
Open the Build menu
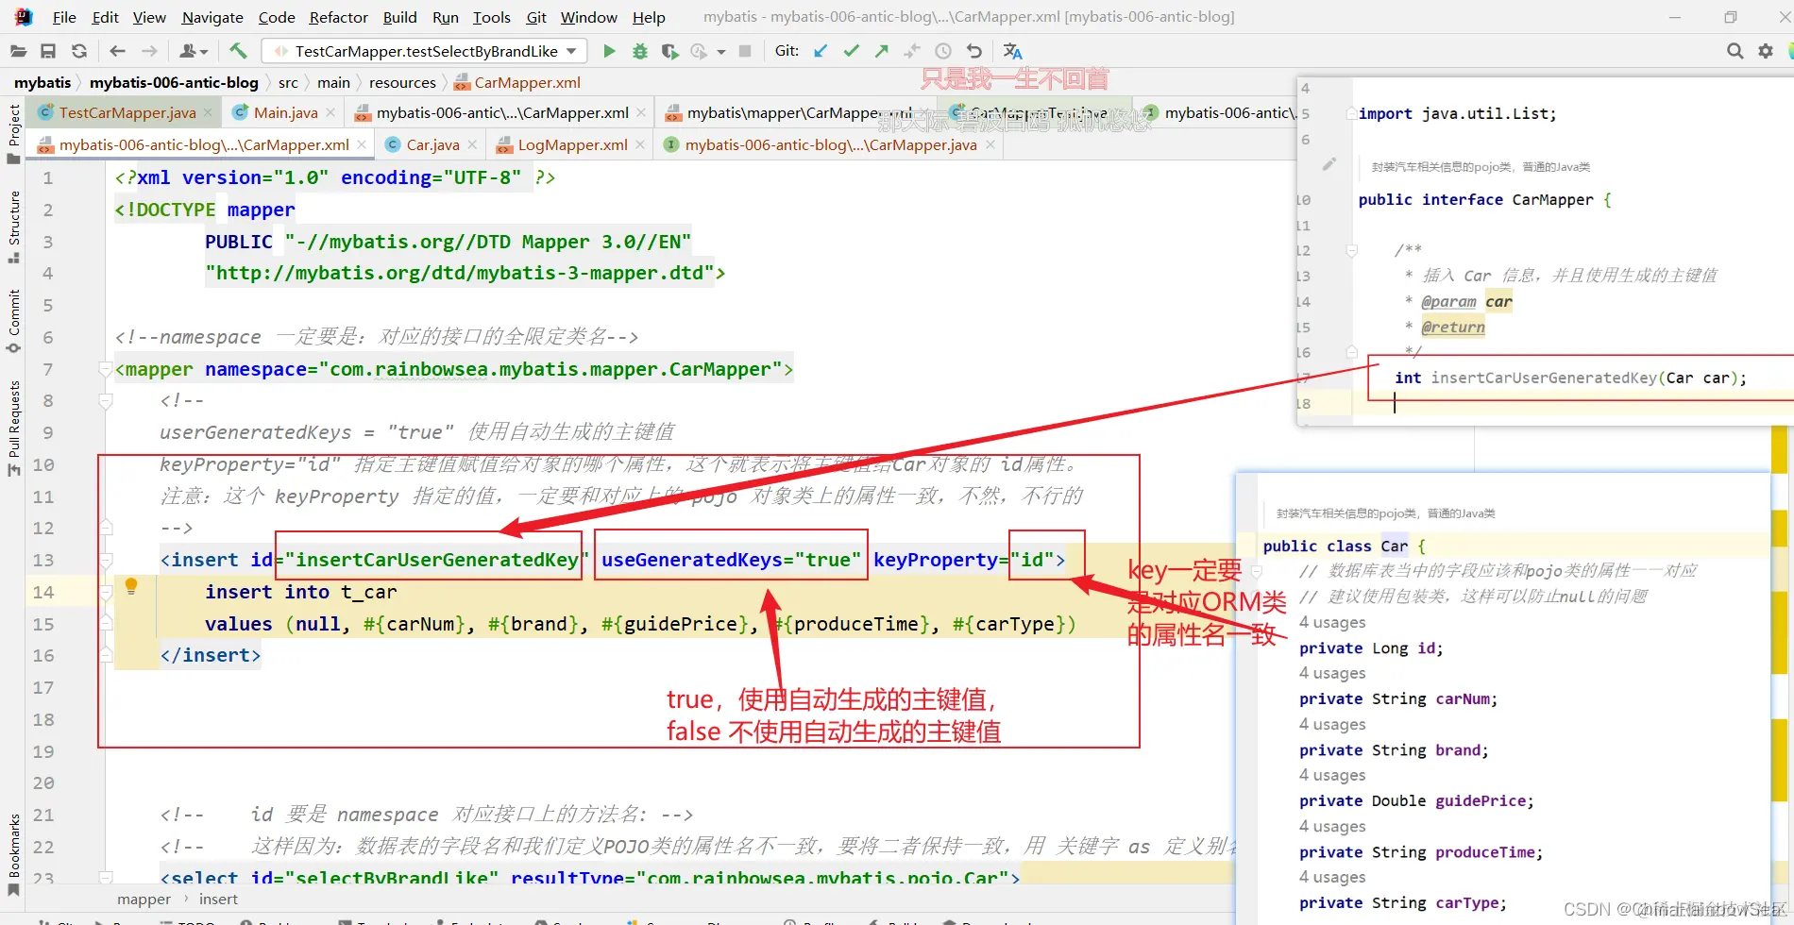tap(399, 17)
